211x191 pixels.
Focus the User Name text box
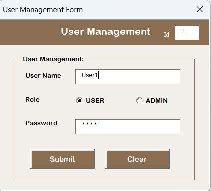click(x=128, y=77)
